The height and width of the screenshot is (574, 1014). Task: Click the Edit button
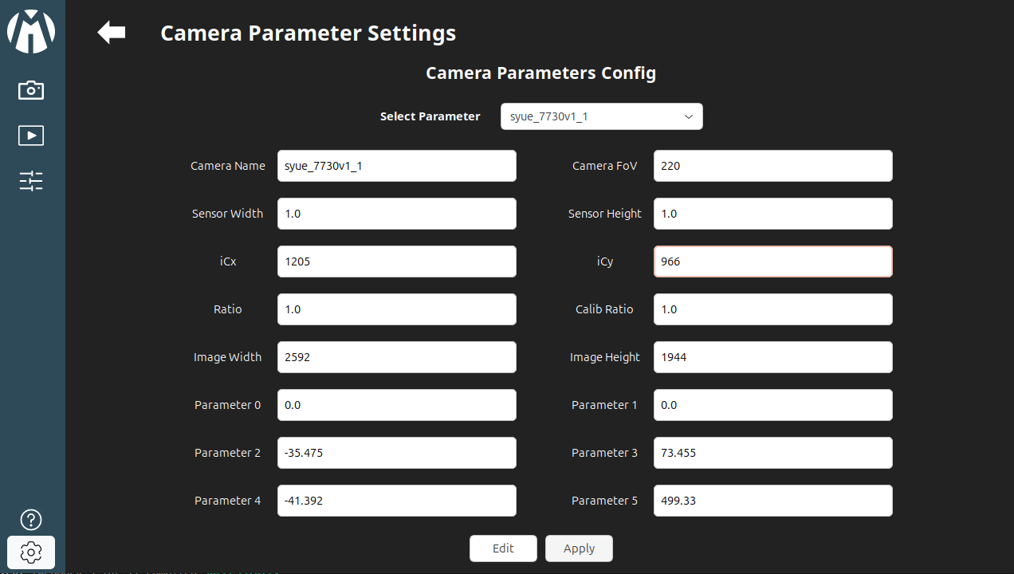503,548
